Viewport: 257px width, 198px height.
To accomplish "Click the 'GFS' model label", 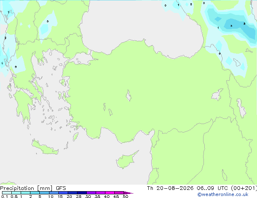I will (61, 188).
